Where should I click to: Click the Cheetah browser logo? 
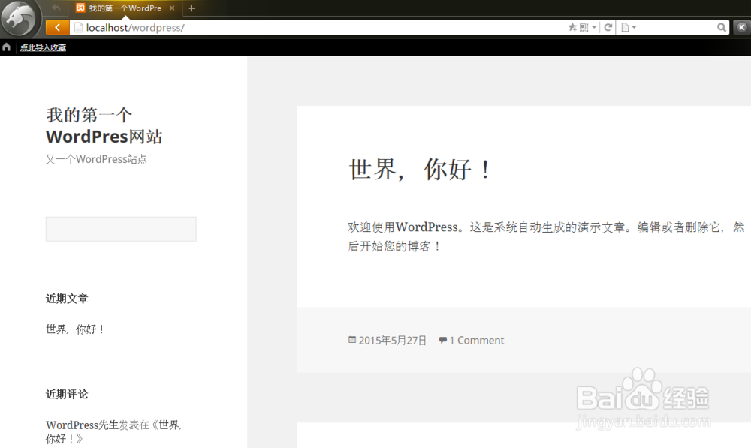(20, 19)
